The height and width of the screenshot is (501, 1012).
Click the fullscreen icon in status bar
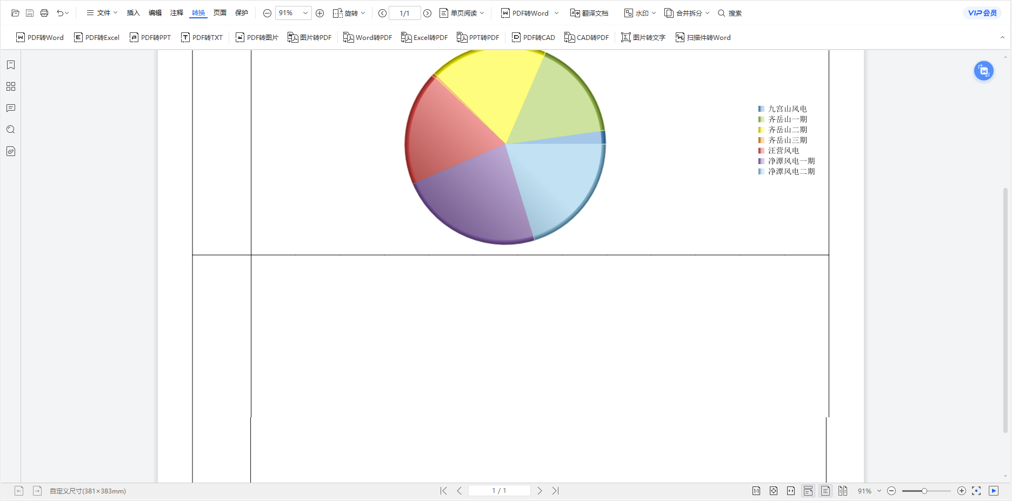tap(976, 491)
